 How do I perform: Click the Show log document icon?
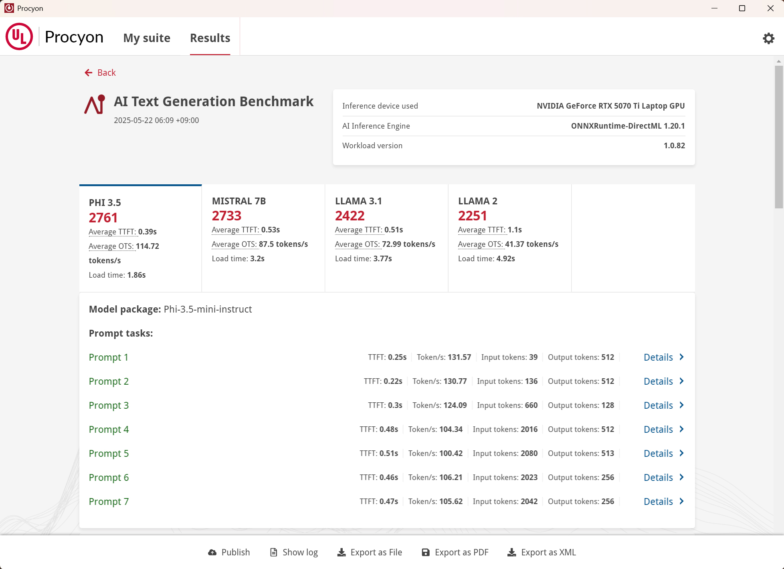274,553
